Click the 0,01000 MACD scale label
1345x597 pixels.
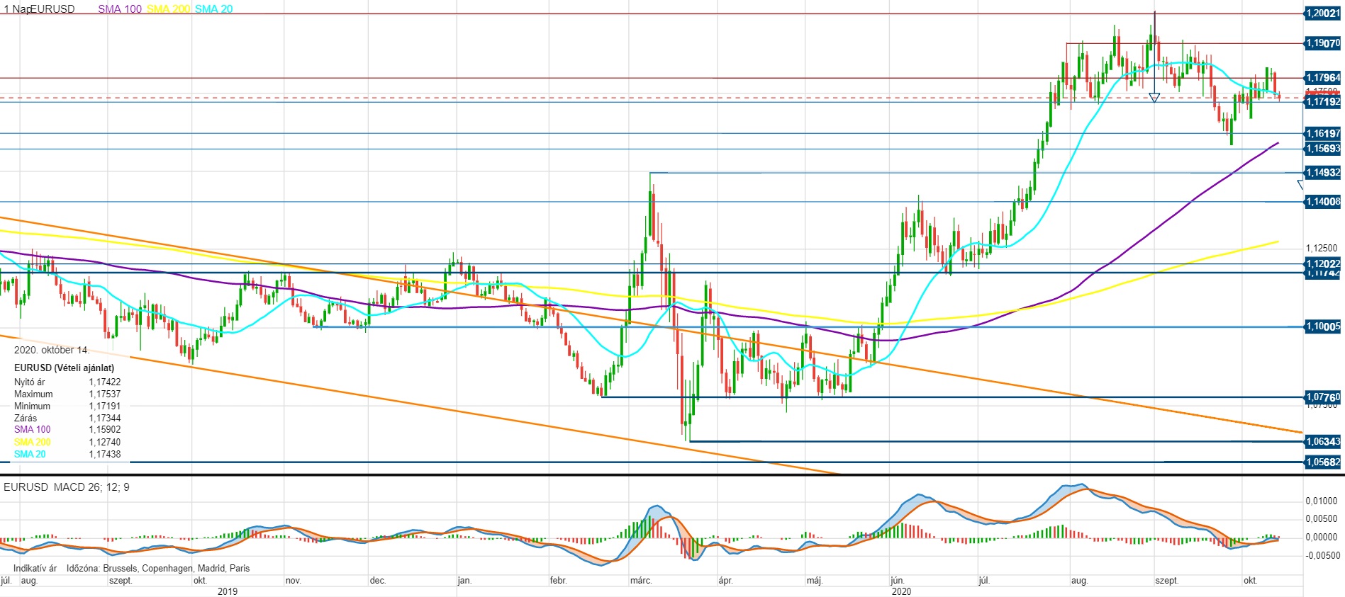pos(1322,501)
